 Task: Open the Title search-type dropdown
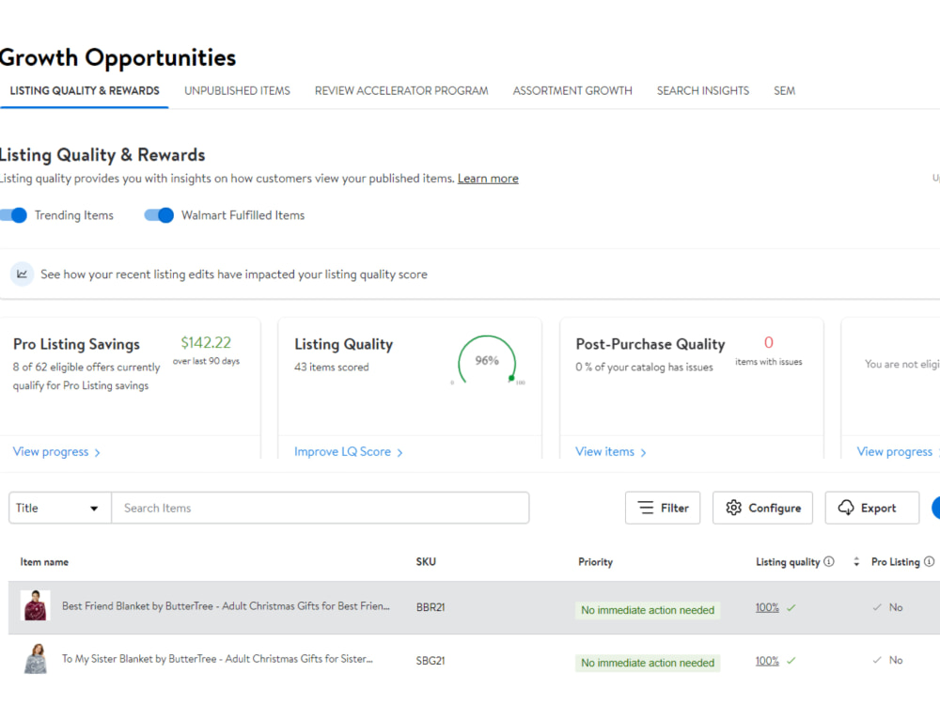(60, 508)
